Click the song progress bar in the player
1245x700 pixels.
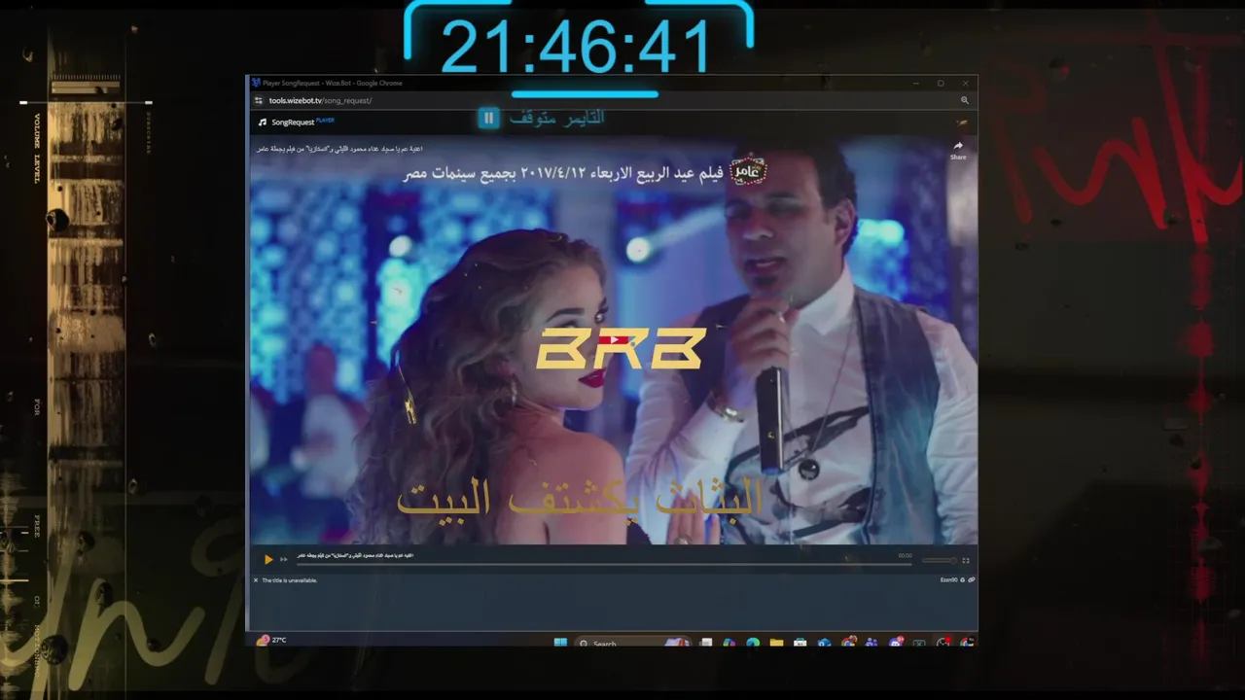click(604, 563)
